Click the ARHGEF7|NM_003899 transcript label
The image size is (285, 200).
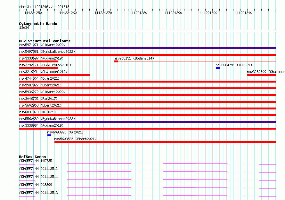pyautogui.click(x=36, y=185)
